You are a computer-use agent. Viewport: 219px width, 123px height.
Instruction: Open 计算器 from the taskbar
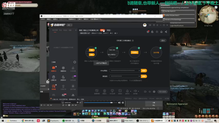[81, 121]
